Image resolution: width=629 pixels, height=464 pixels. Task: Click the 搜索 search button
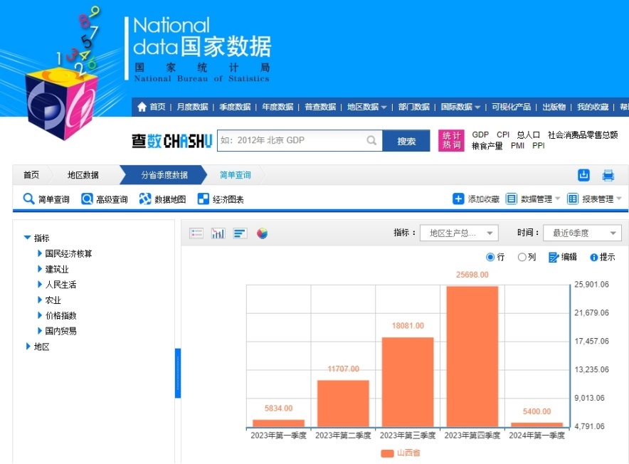[406, 141]
